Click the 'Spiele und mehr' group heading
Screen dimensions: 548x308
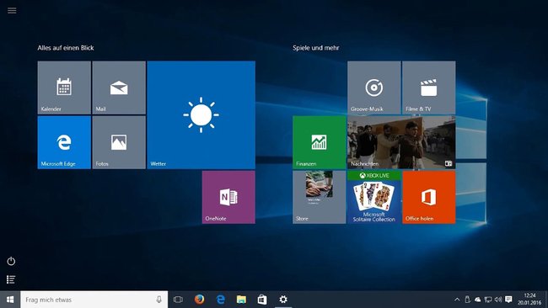tap(316, 48)
